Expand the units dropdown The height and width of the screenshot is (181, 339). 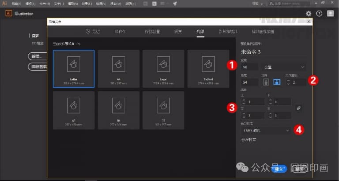[284, 67]
